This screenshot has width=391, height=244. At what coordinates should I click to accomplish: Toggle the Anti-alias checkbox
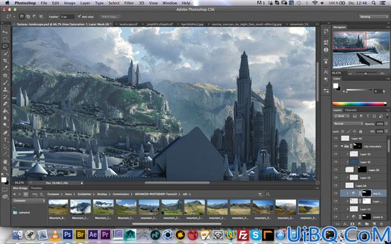pyautogui.click(x=79, y=17)
